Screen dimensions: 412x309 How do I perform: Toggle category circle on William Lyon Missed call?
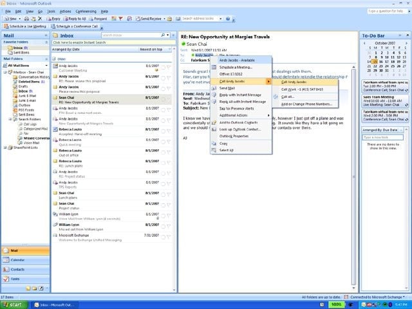pyautogui.click(x=163, y=227)
